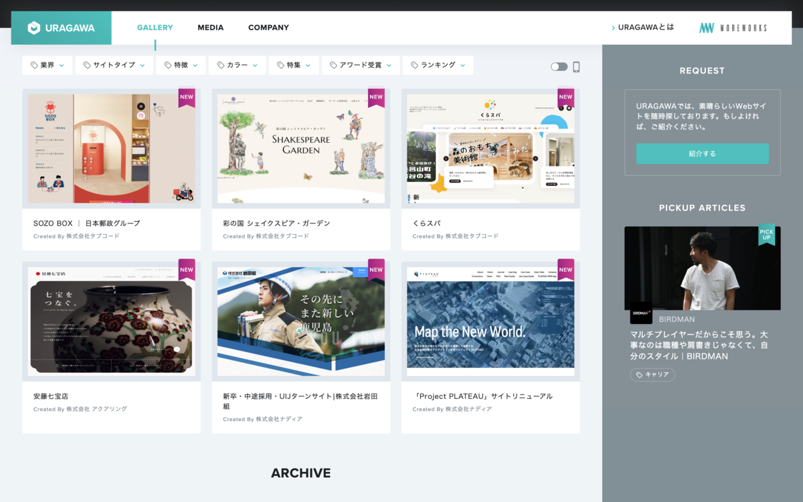Click the MOREWORKS logo
This screenshot has height=502, width=803.
coord(733,28)
